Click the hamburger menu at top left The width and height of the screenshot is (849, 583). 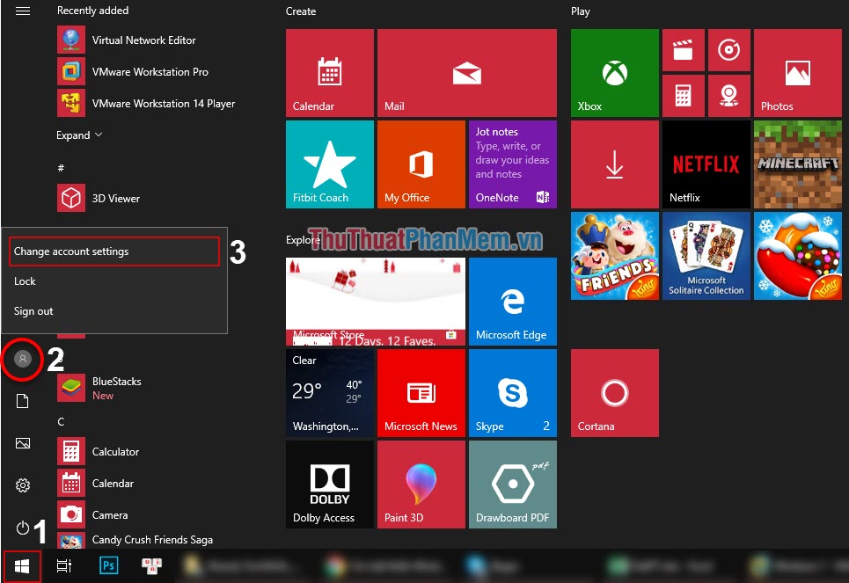pyautogui.click(x=22, y=11)
